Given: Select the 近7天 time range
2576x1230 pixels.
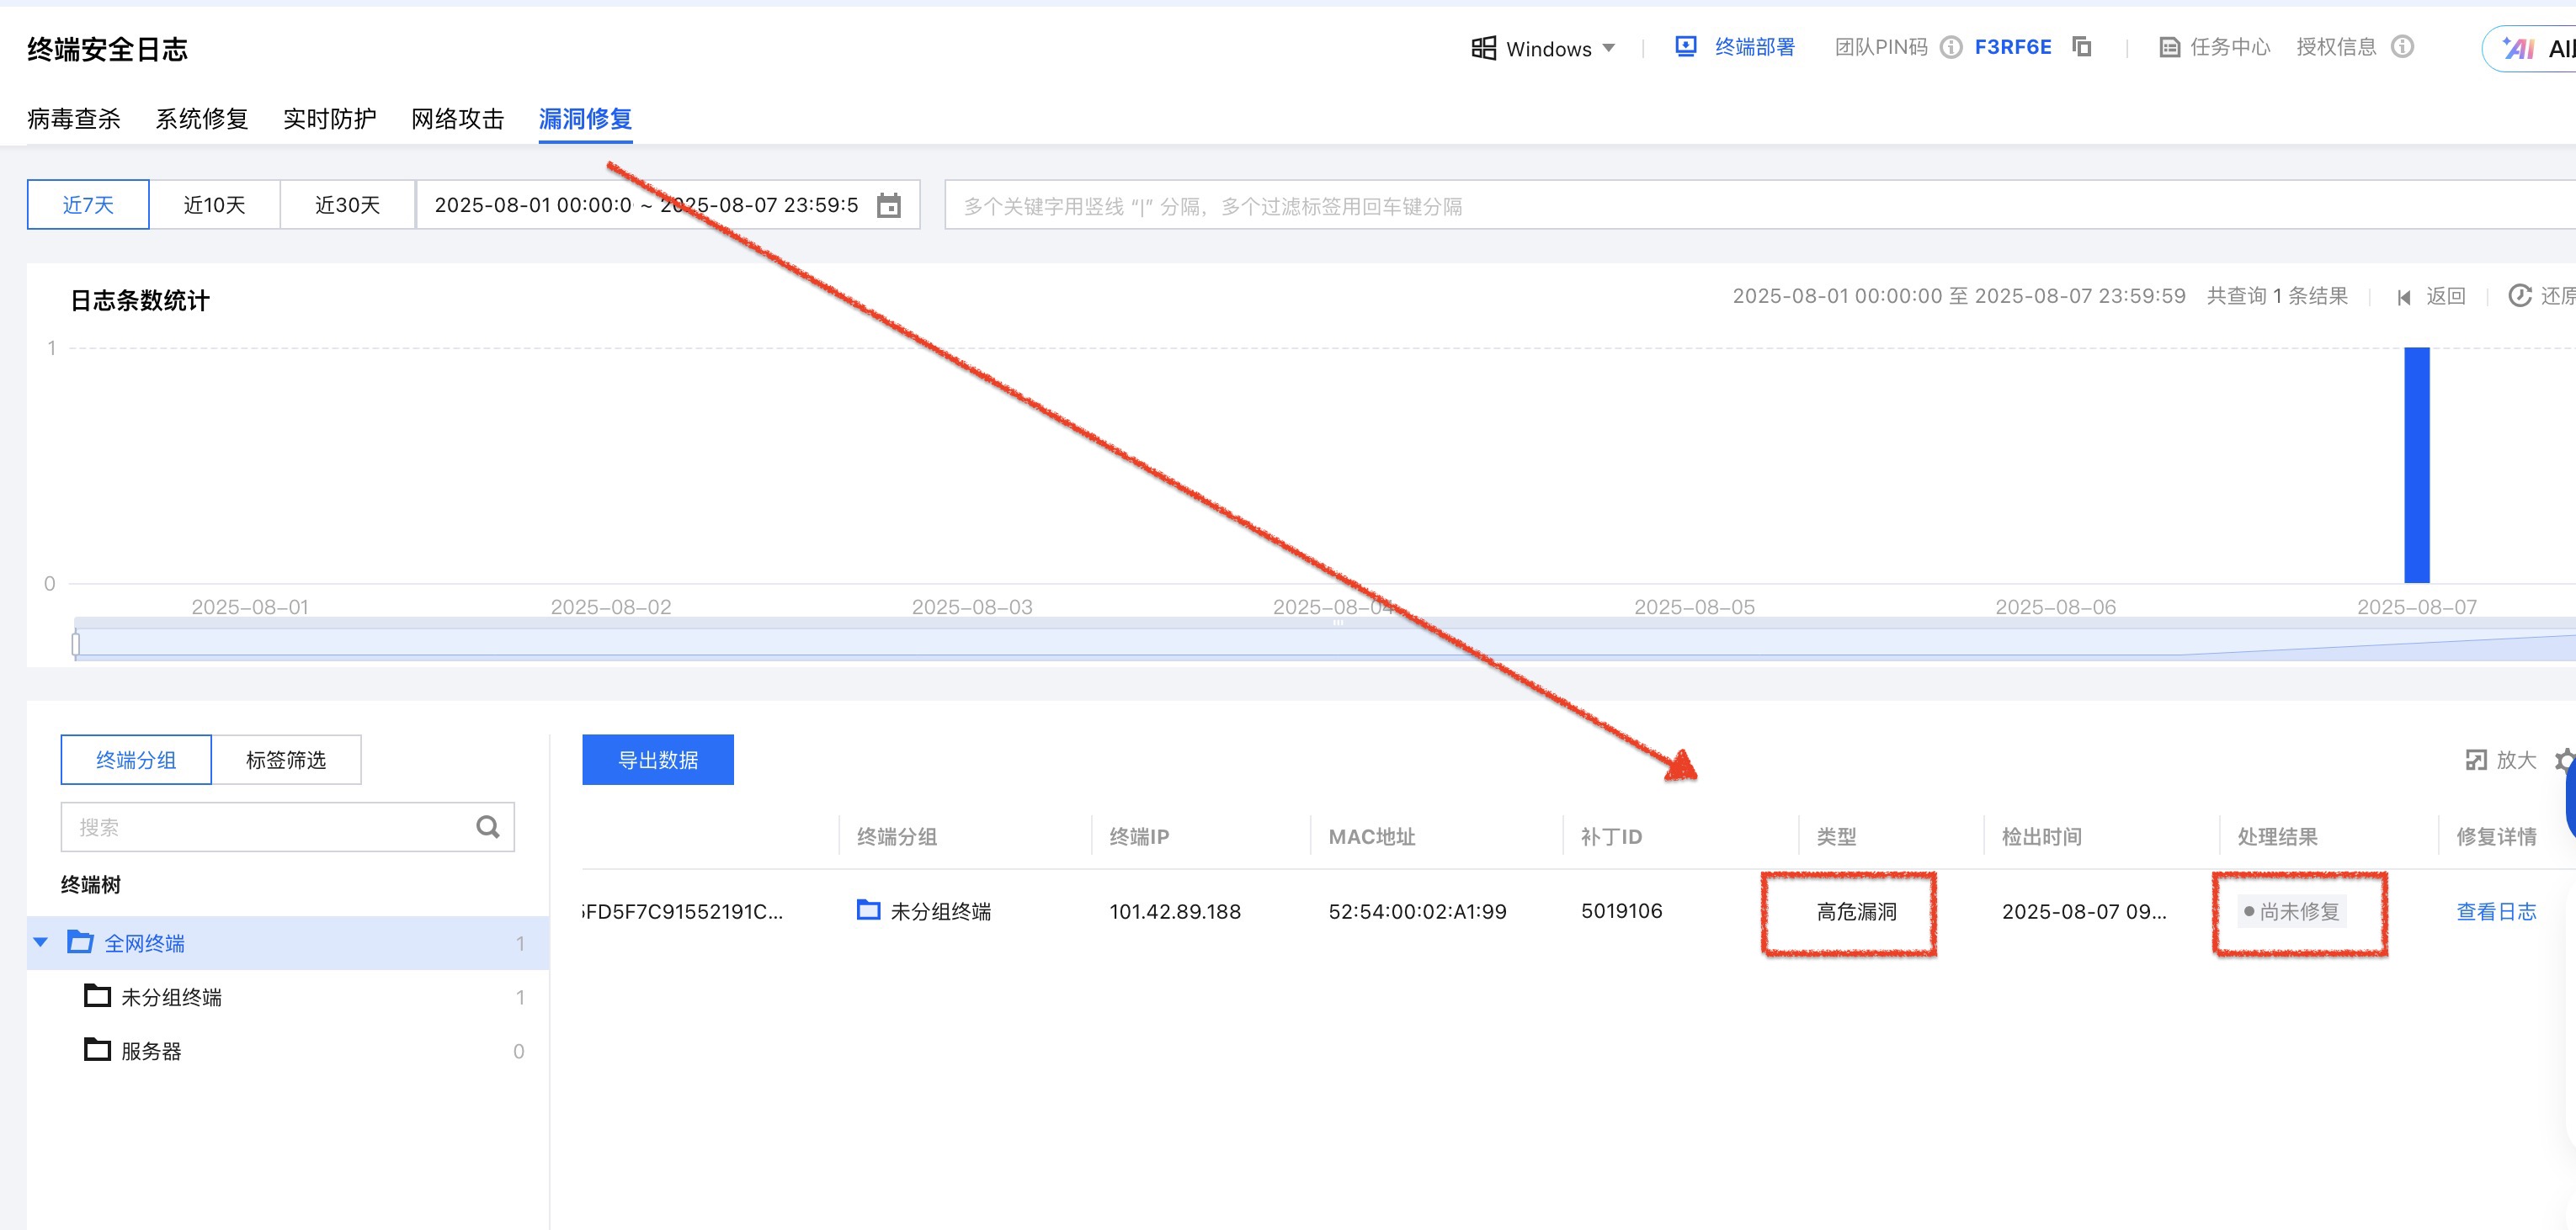Looking at the screenshot, I should (88, 204).
